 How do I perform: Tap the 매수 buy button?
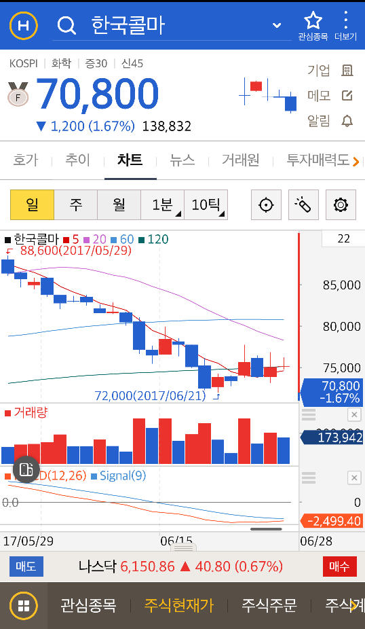click(x=339, y=567)
